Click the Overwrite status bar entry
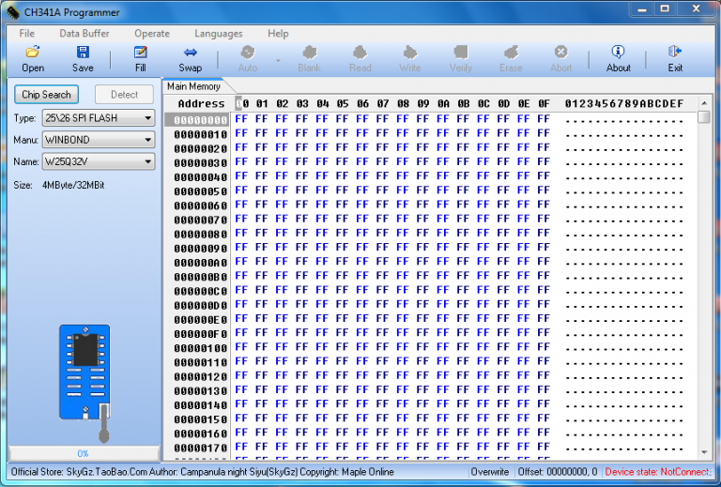This screenshot has height=487, width=721. coord(490,472)
